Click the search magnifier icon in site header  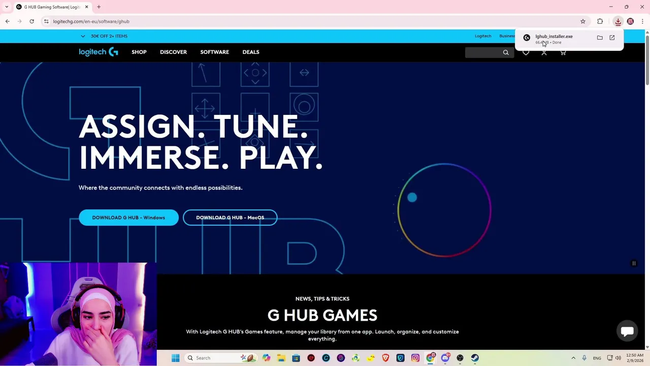pos(506,52)
